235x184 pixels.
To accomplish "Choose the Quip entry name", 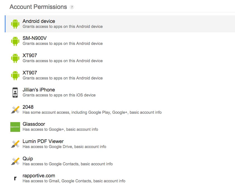I will tap(28, 159).
